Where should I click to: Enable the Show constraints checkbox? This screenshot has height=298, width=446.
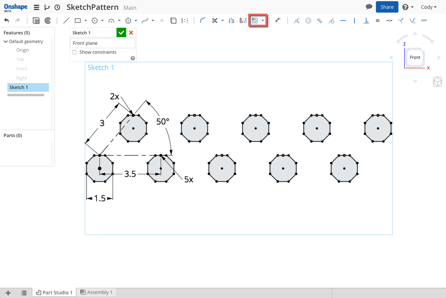(74, 52)
